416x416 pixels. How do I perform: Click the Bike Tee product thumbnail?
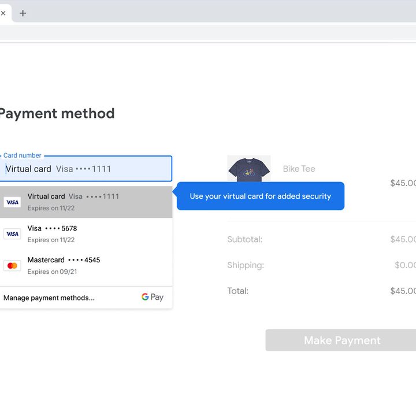point(249,169)
